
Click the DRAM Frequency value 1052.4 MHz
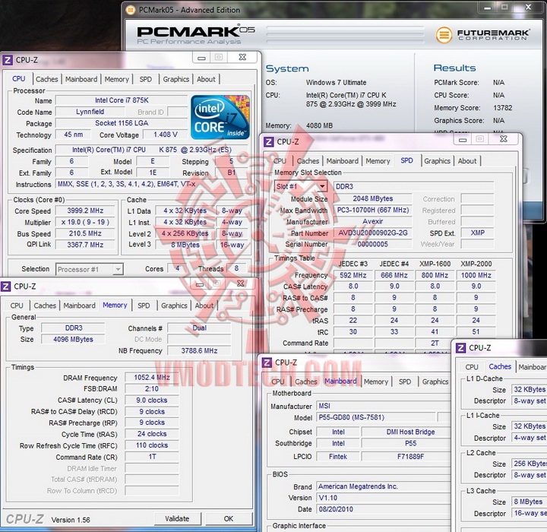tap(152, 378)
